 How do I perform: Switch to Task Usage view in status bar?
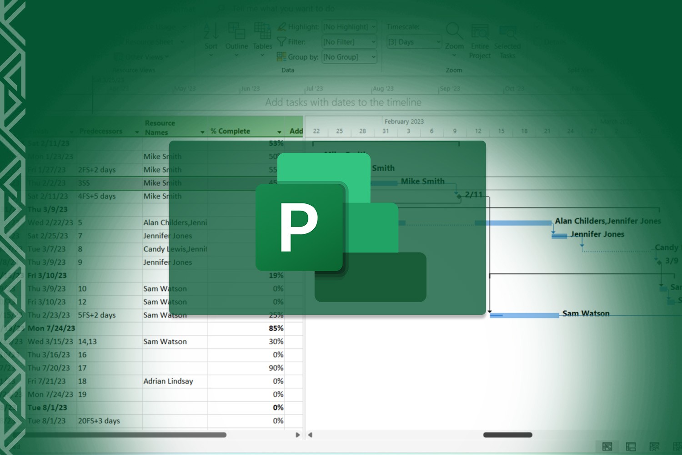click(x=631, y=447)
